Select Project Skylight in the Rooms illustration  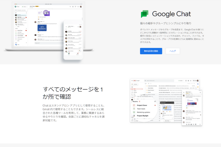pos(142,116)
